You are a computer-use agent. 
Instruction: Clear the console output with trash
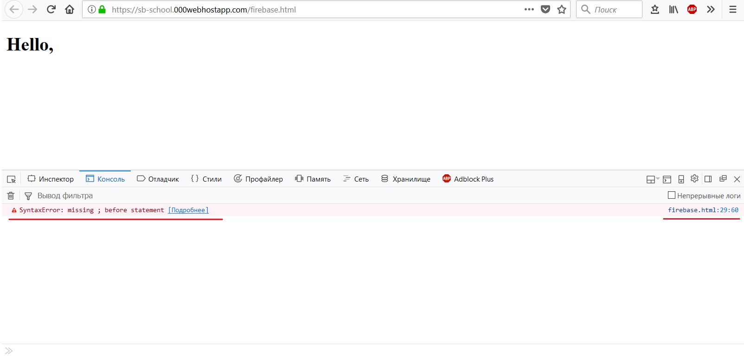pos(11,195)
